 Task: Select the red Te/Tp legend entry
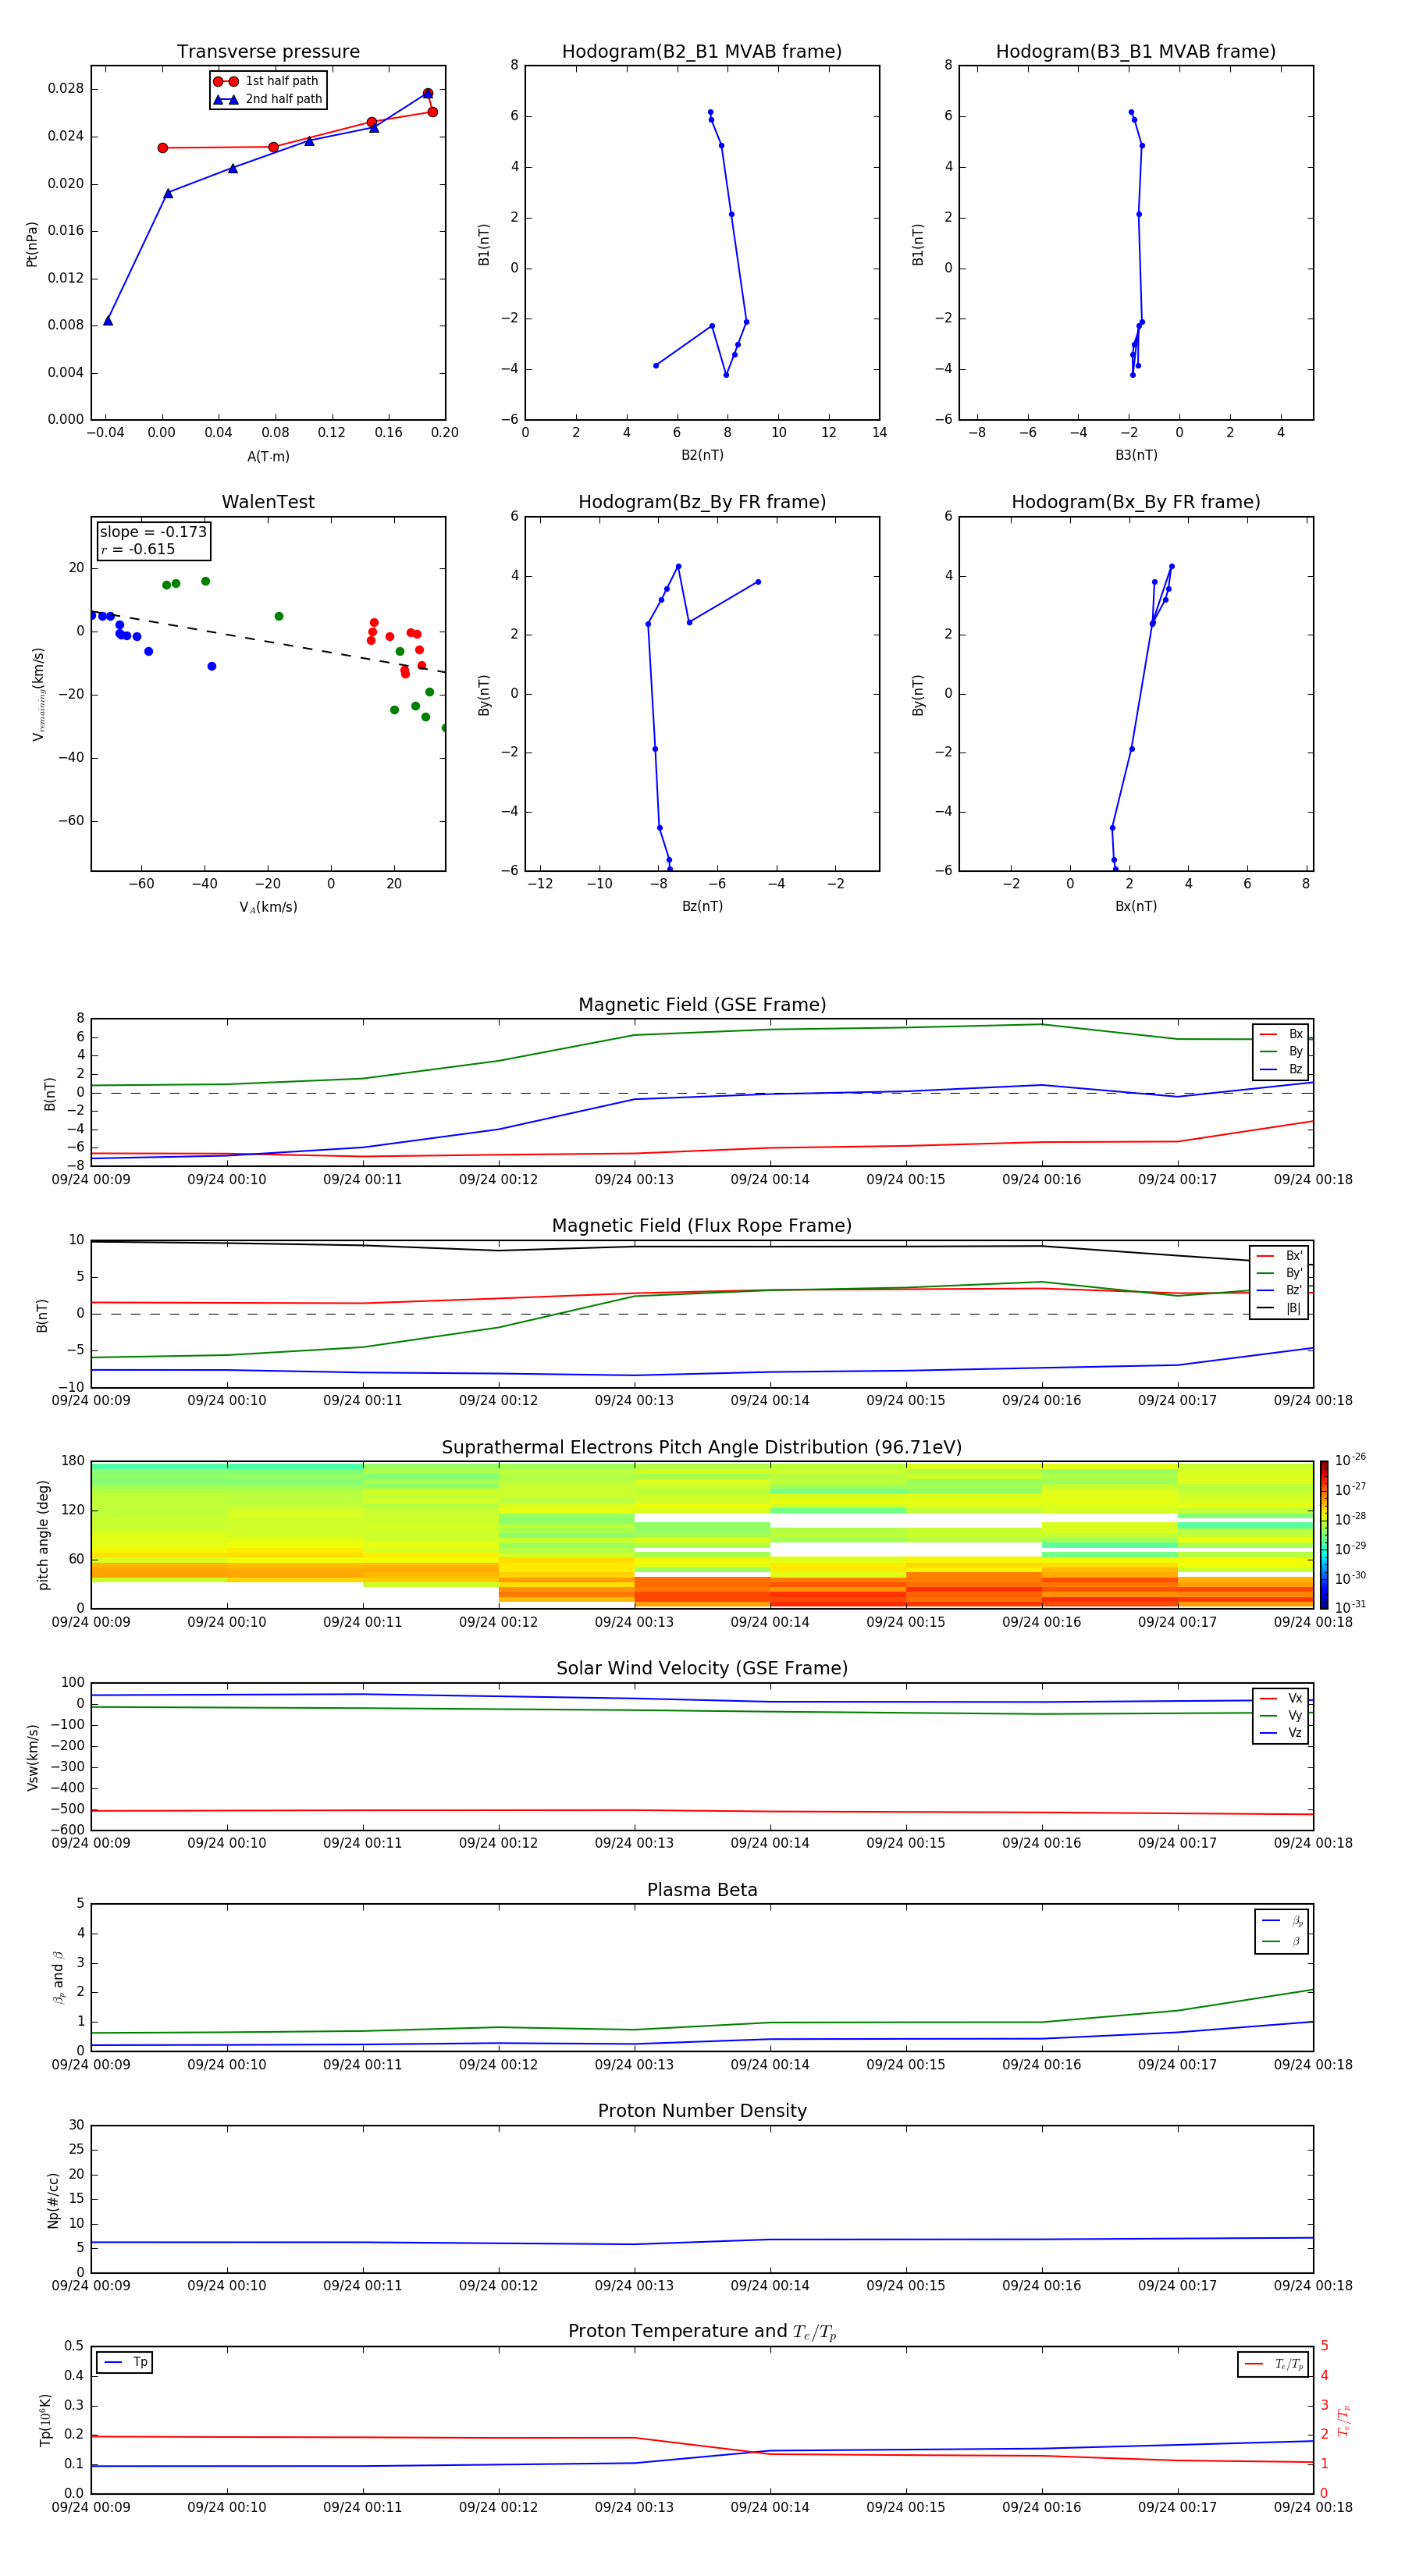(x=1274, y=2364)
